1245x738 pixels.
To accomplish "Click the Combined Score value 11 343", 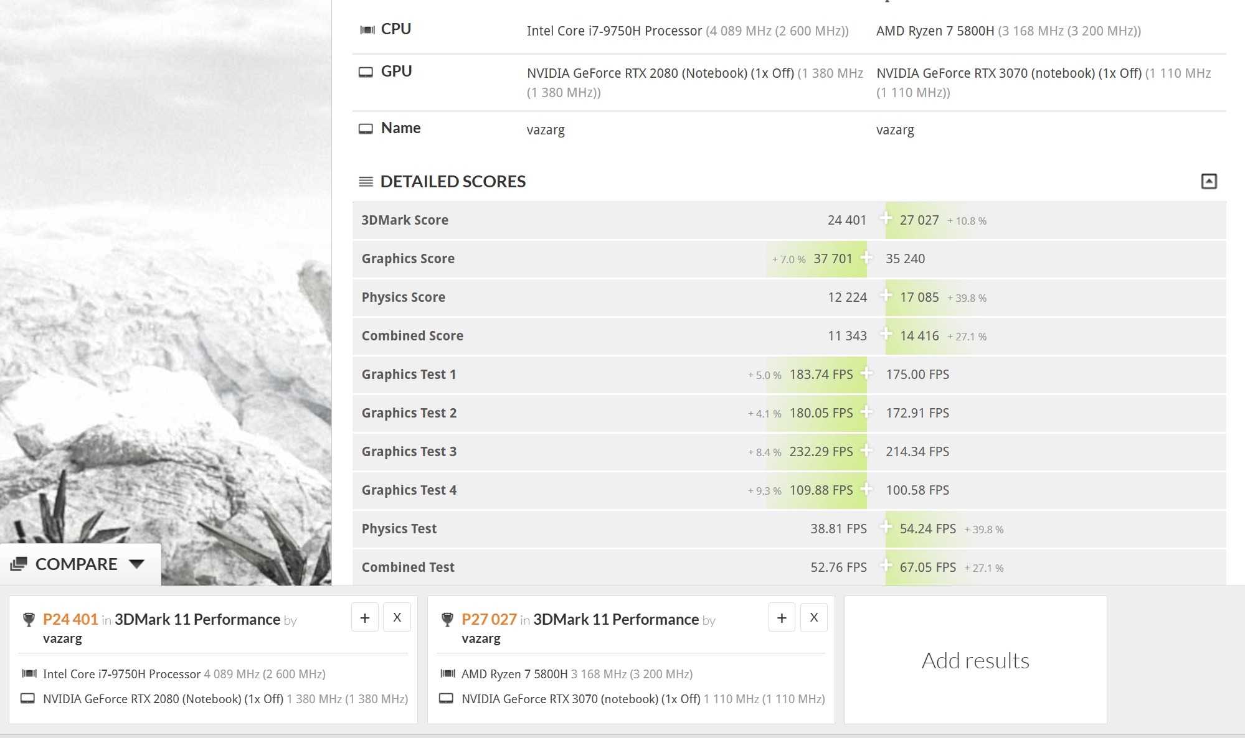I will [847, 336].
